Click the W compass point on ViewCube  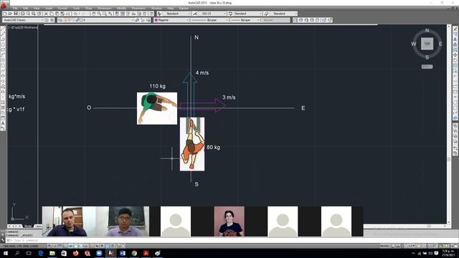pyautogui.click(x=414, y=44)
